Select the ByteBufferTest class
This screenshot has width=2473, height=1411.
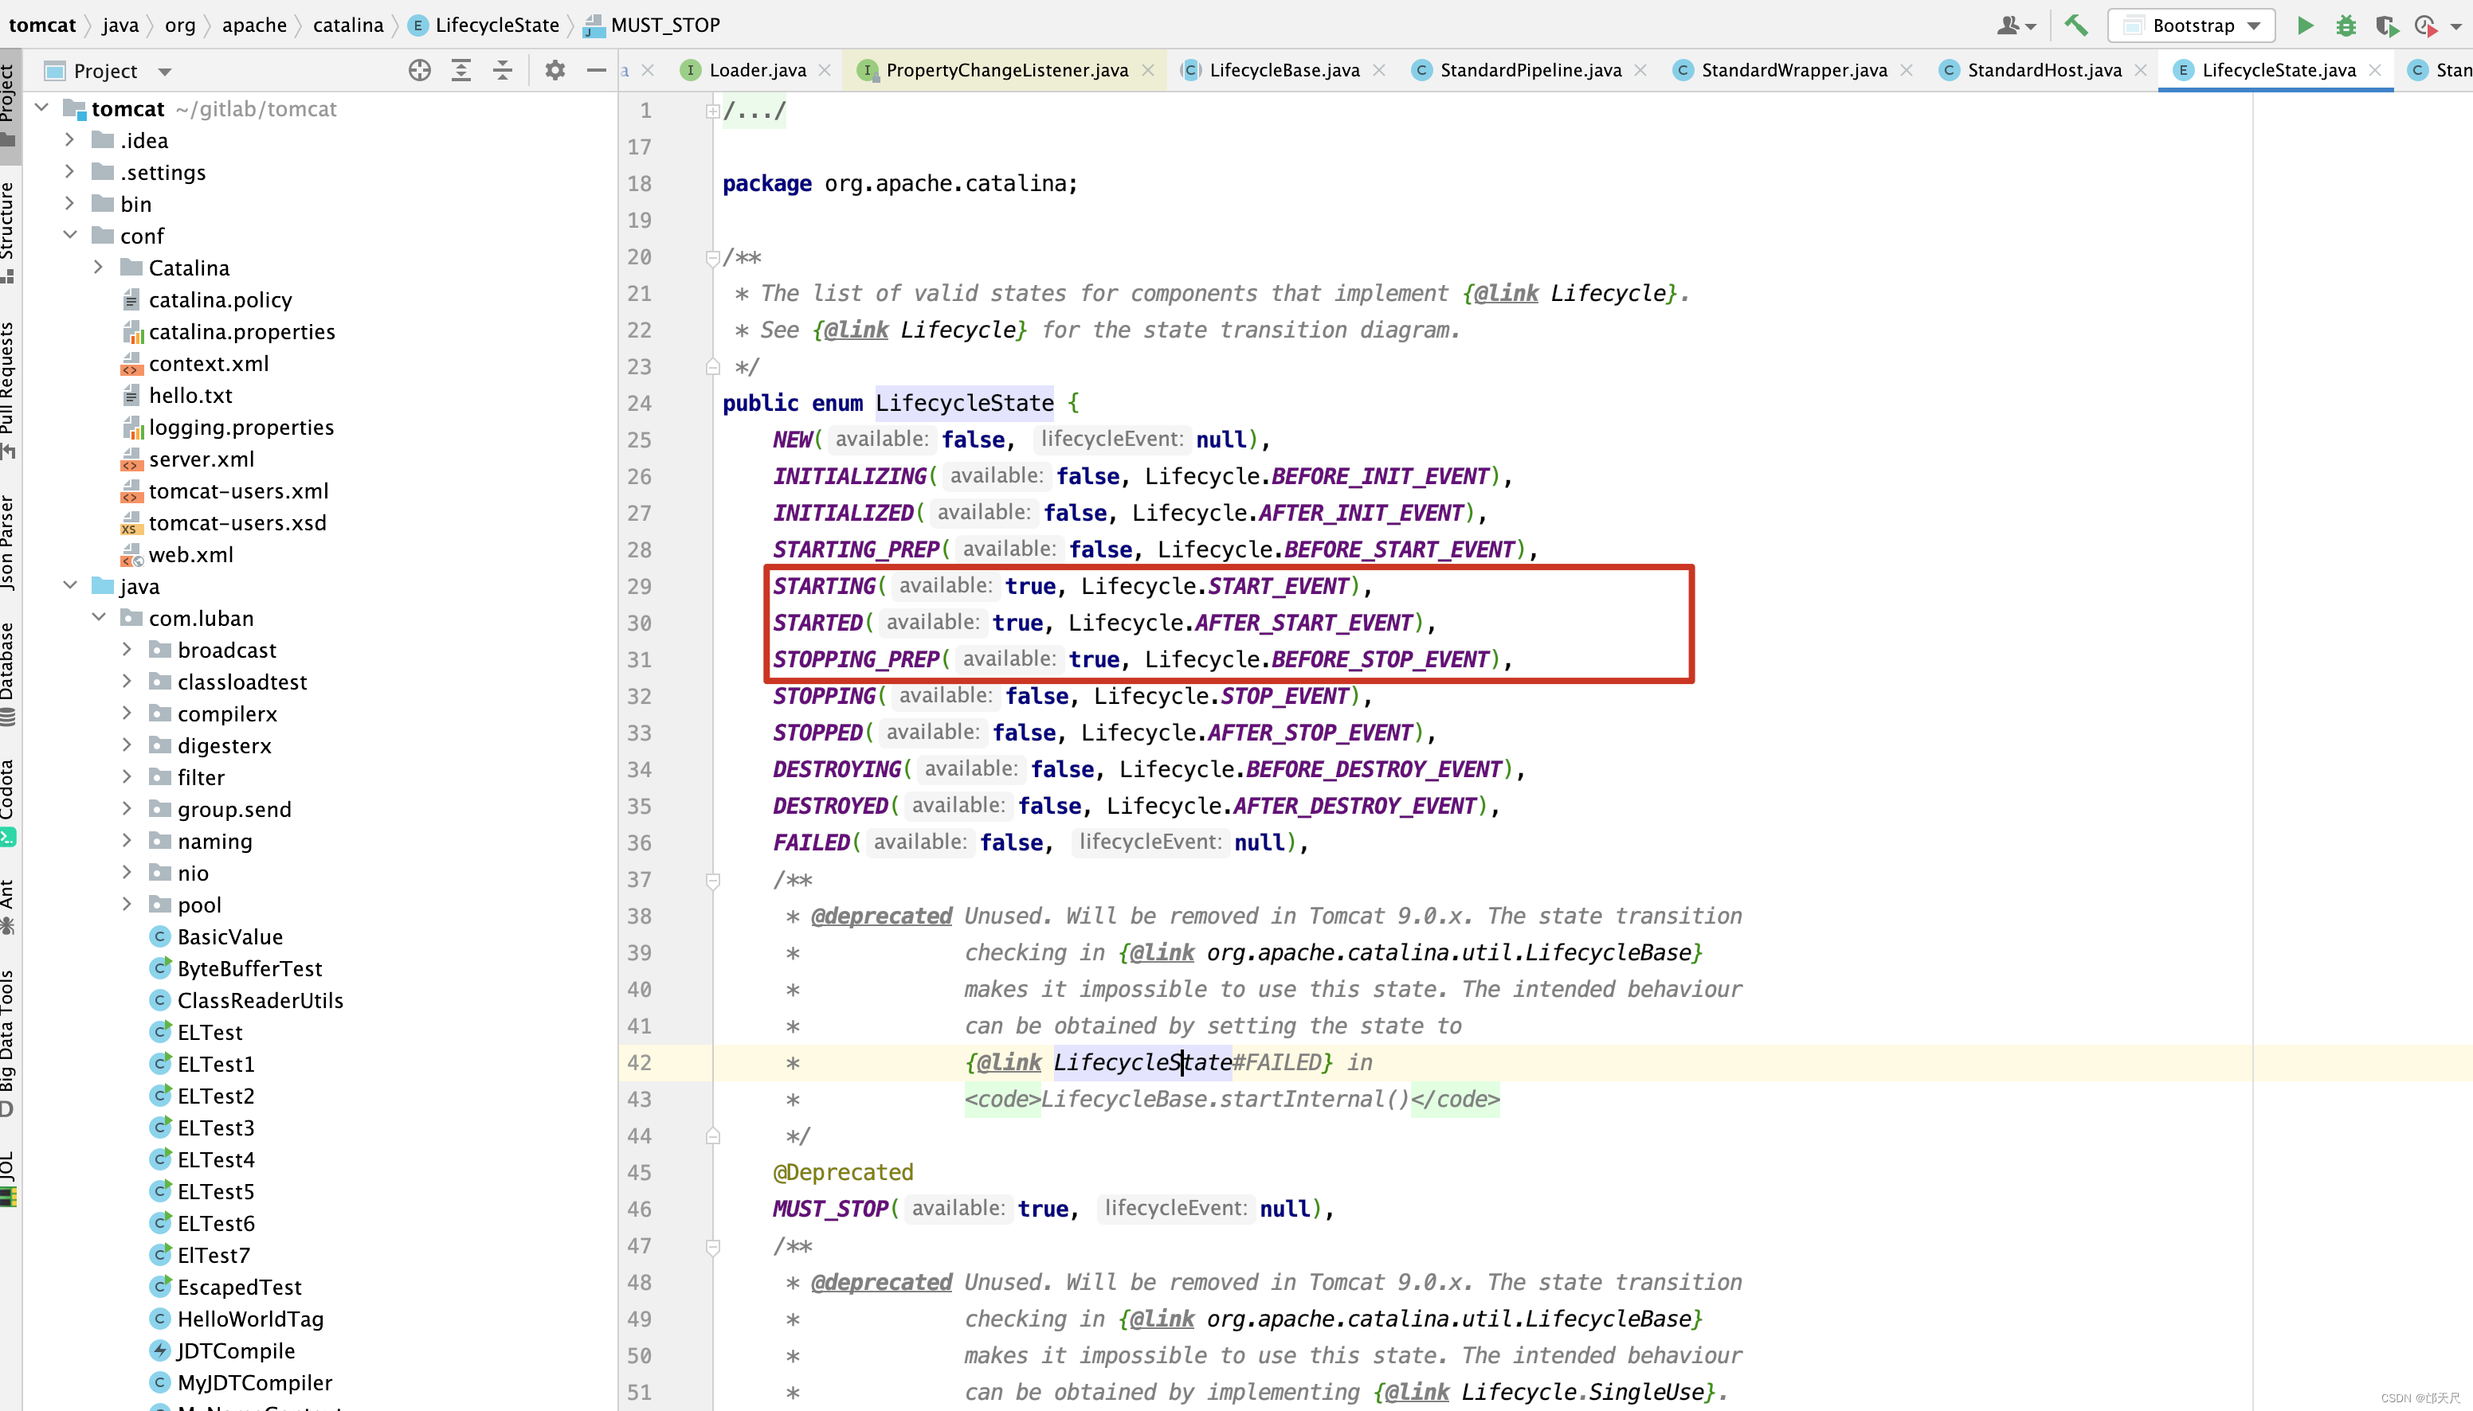click(x=249, y=968)
